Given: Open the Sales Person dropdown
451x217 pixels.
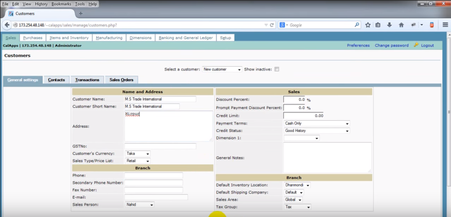Looking at the screenshot, I should point(140,205).
